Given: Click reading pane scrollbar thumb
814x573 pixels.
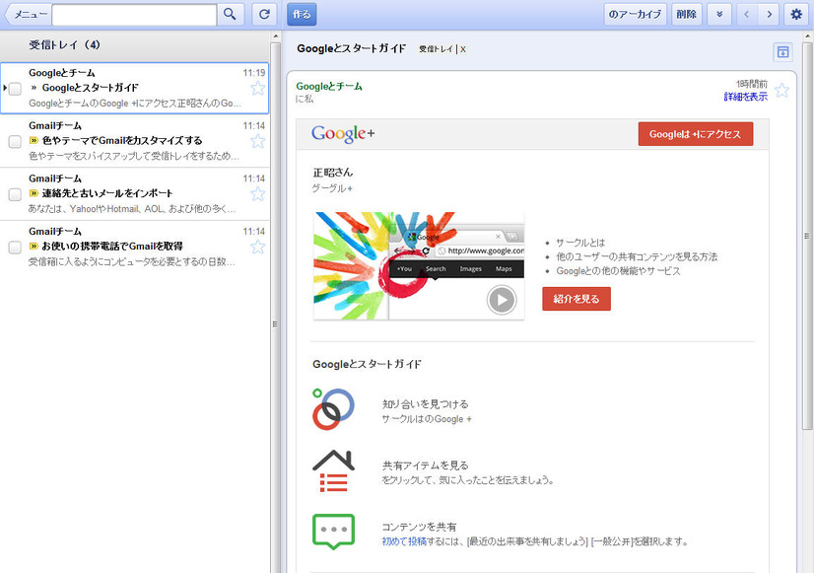Looking at the screenshot, I should pyautogui.click(x=807, y=236).
